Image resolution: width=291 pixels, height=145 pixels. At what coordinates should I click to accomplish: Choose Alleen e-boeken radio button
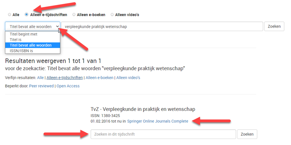(74, 15)
